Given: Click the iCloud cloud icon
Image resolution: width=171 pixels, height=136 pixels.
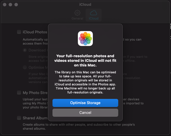Looking at the screenshot, I should coord(93,13).
